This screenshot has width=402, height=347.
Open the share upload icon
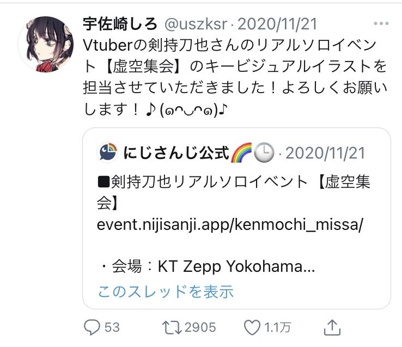tap(332, 327)
